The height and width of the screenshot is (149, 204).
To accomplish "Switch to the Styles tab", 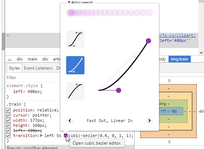I will coord(14,68).
